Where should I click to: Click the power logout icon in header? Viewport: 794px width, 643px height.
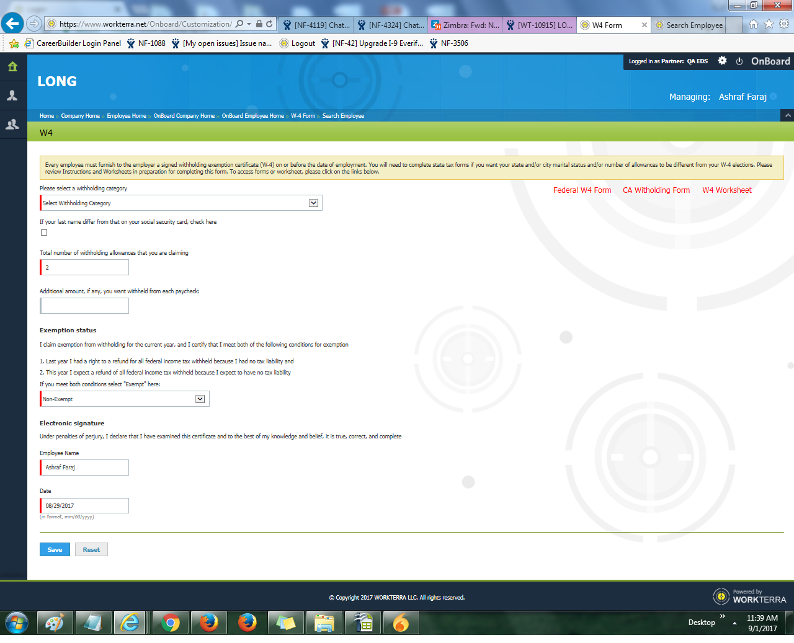point(739,61)
